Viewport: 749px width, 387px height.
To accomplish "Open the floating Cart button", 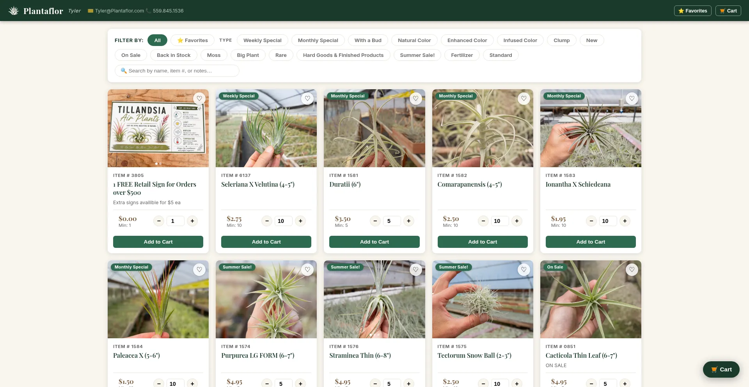I will (x=721, y=369).
